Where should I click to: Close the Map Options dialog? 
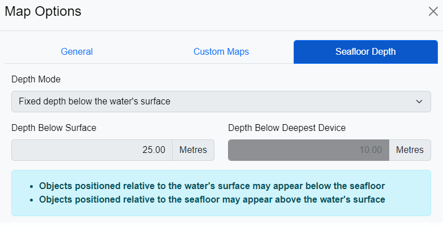pyautogui.click(x=433, y=11)
